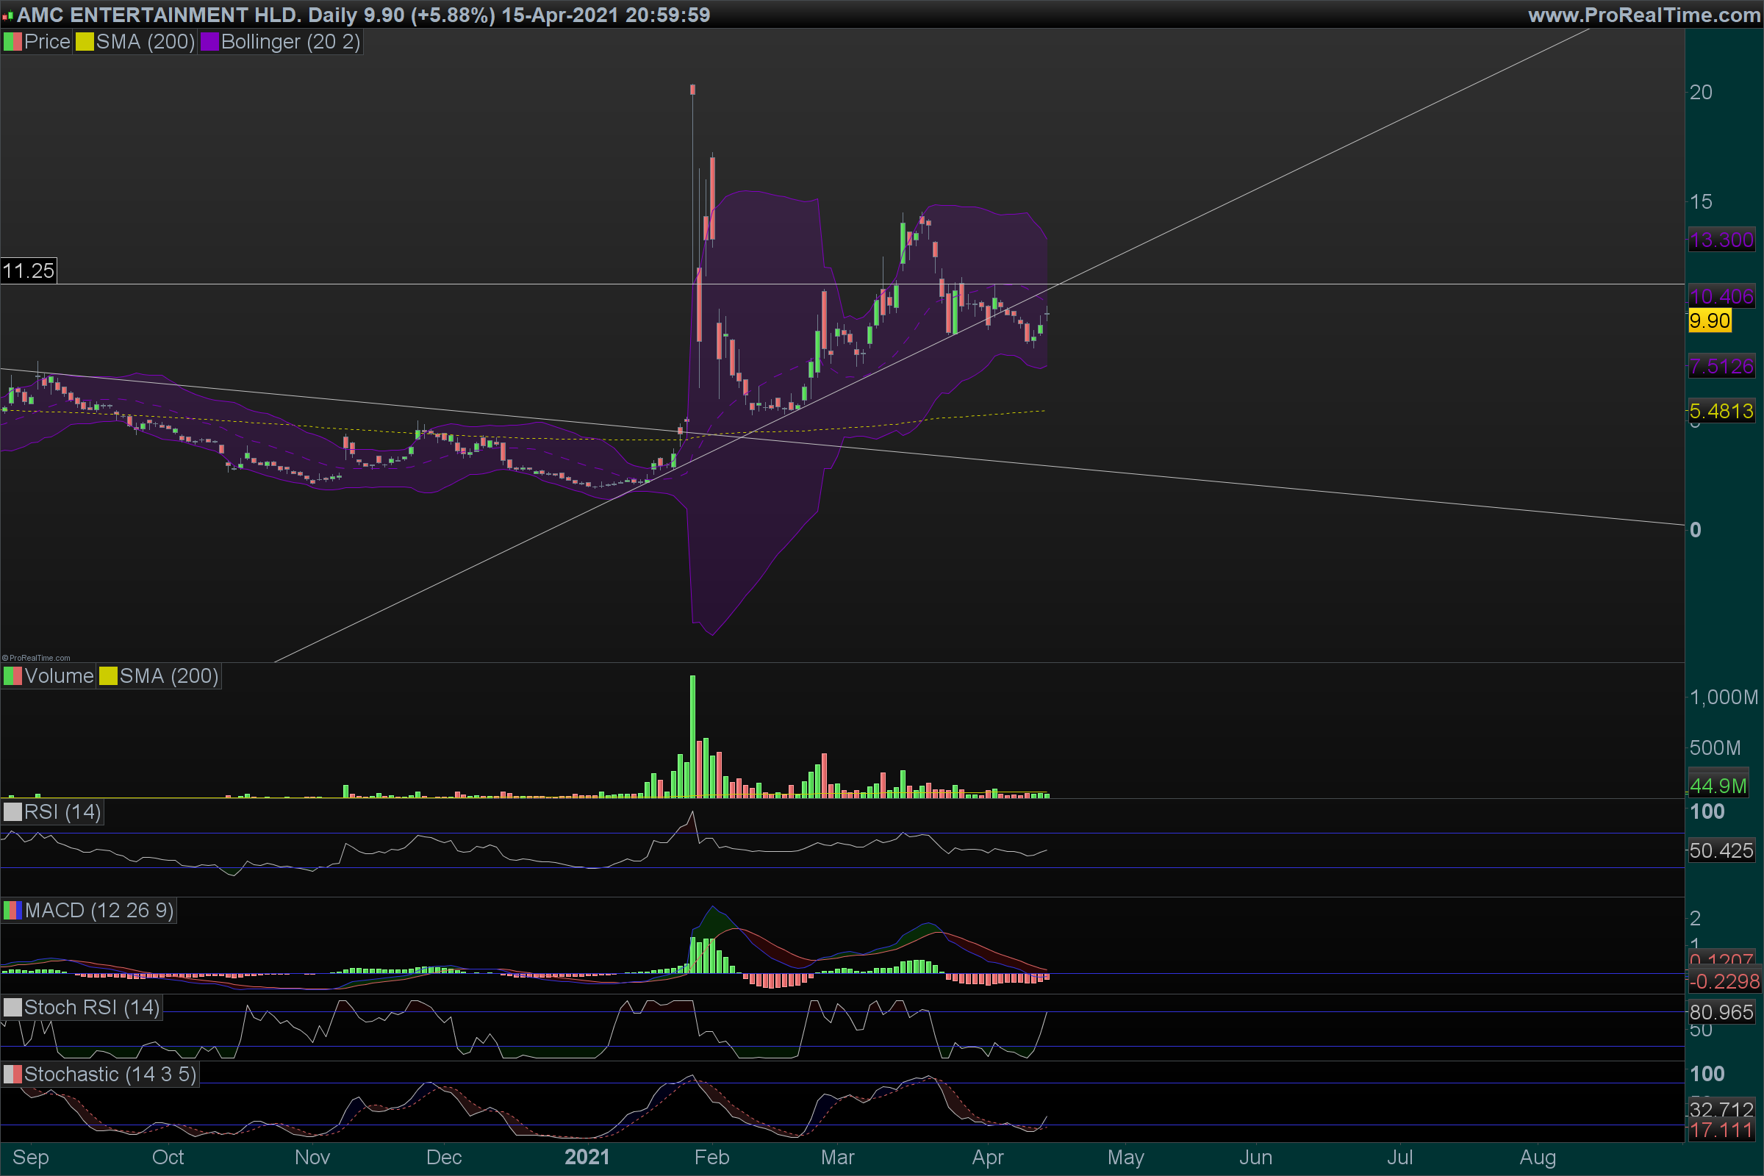The height and width of the screenshot is (1176, 1764).
Task: Click the yellow Volume SMA (200) swatch
Action: (x=108, y=675)
